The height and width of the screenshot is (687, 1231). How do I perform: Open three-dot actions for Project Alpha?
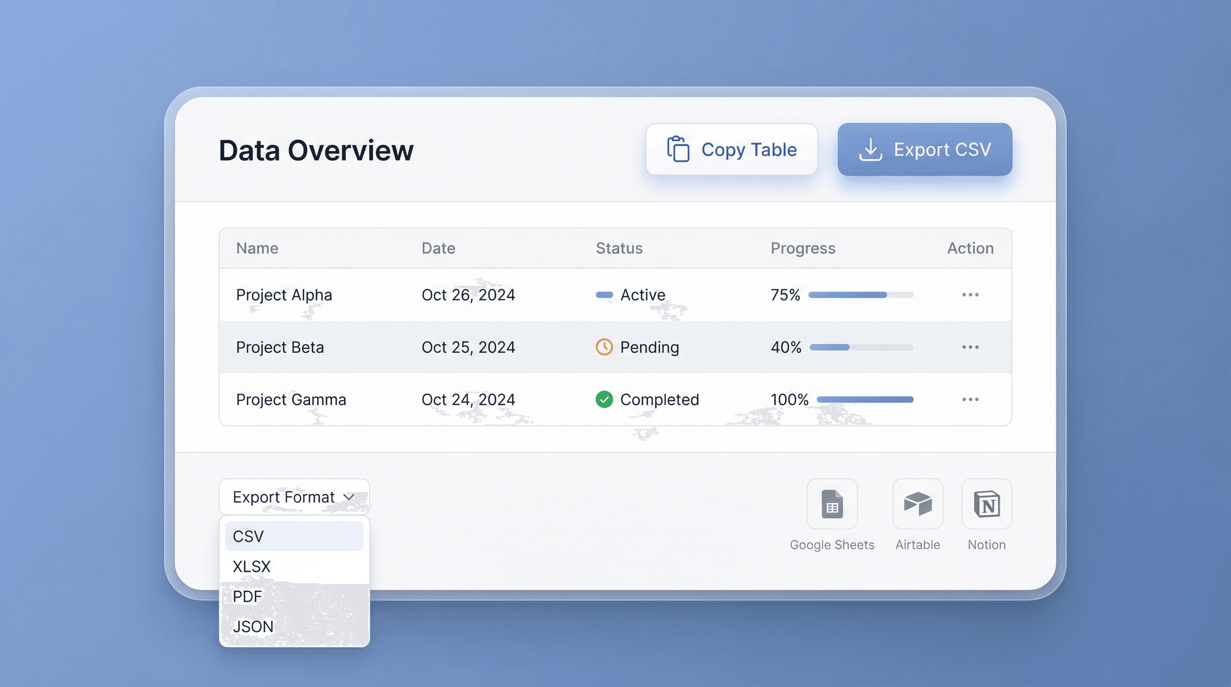970,295
